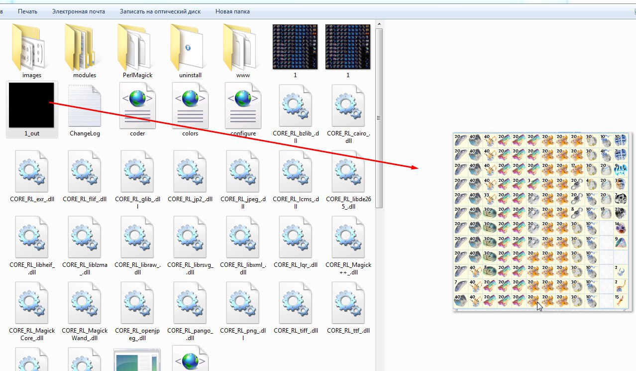Select the CORE_RL_libxml_.dll file
This screenshot has height=371, width=636.
point(243,245)
